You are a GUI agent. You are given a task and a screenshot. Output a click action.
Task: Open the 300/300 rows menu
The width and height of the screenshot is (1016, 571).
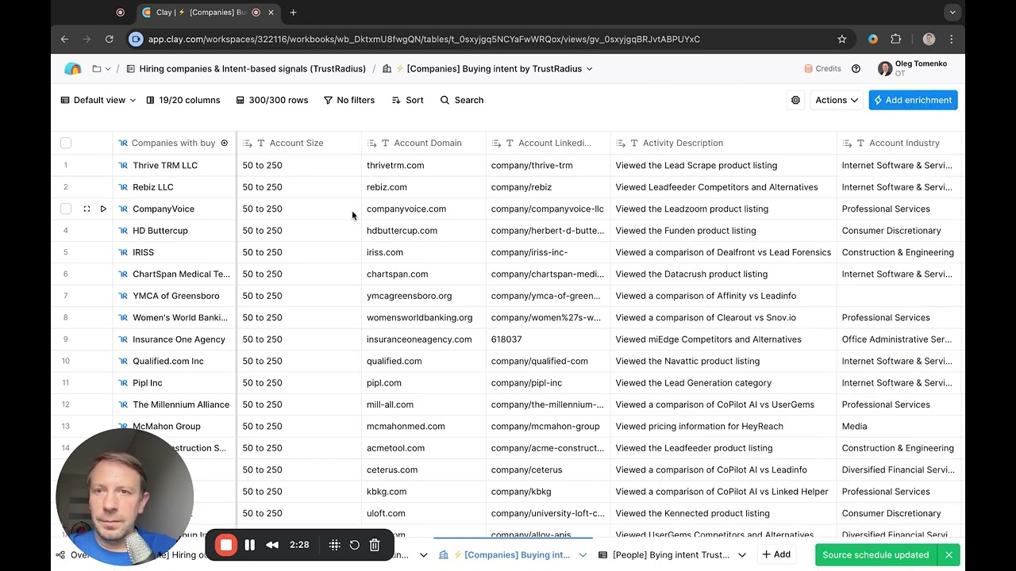[x=271, y=100]
